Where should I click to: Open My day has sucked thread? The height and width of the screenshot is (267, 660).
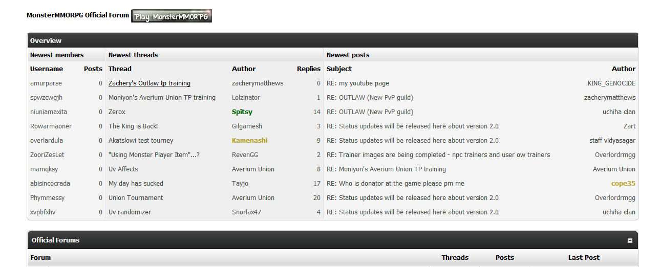pyautogui.click(x=136, y=184)
